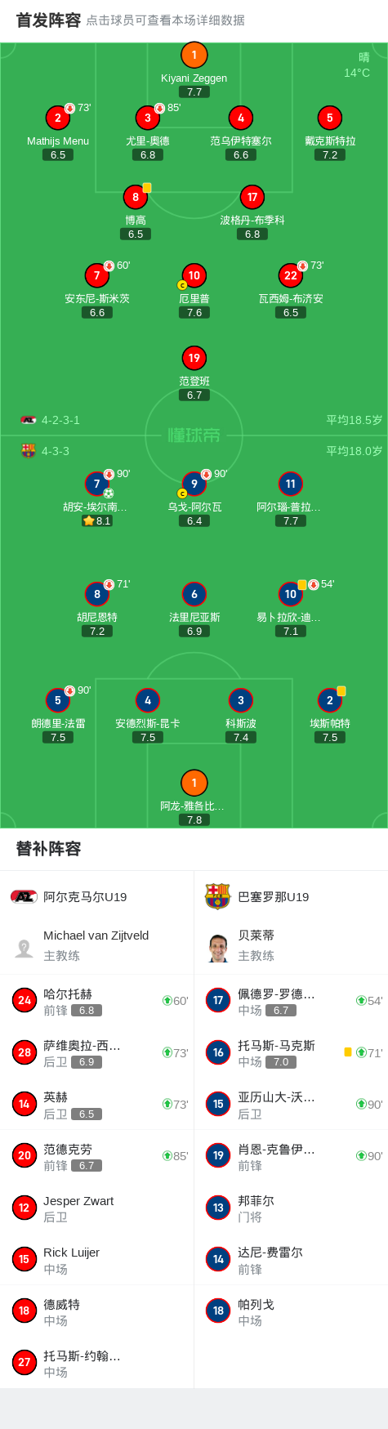Select the Mathijs Menu number 2 icon
Screen dimensions: 388x1429
[x=57, y=118]
